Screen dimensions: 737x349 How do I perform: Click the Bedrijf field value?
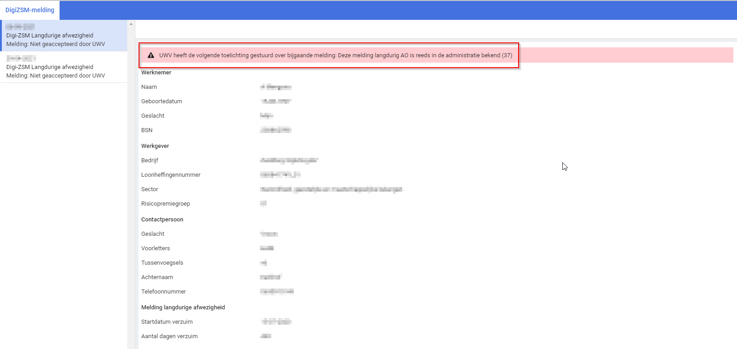click(x=289, y=161)
